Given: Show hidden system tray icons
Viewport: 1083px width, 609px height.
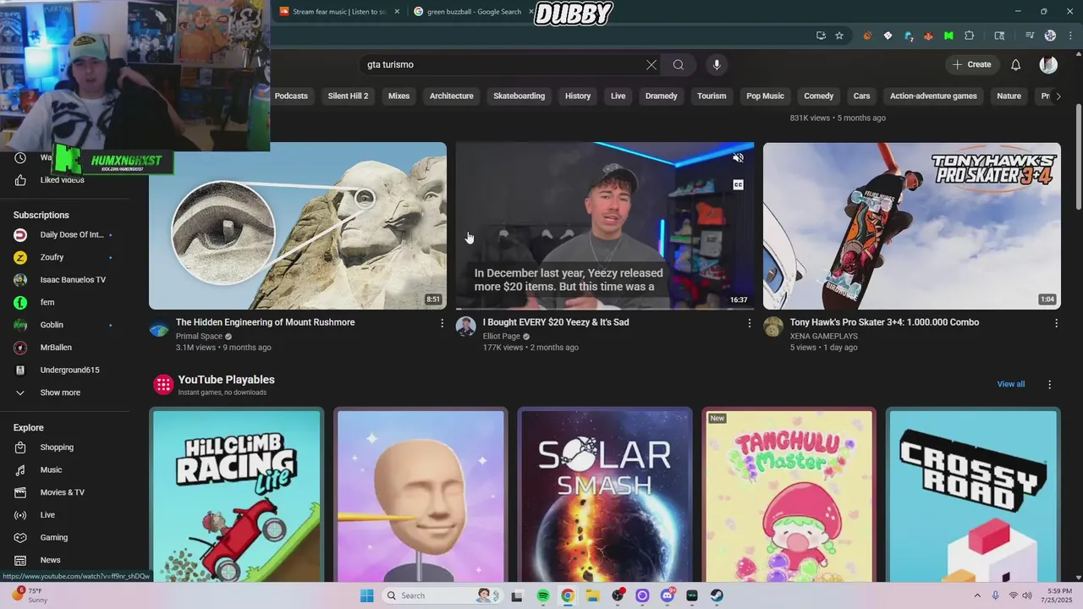Looking at the screenshot, I should click(977, 595).
